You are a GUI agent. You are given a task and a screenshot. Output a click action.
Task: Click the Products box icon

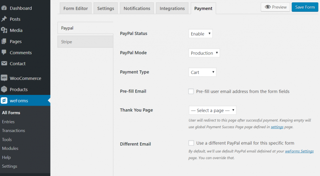click(4, 89)
